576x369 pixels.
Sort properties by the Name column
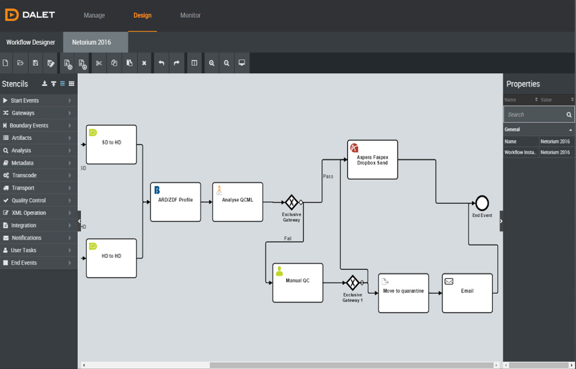point(521,100)
